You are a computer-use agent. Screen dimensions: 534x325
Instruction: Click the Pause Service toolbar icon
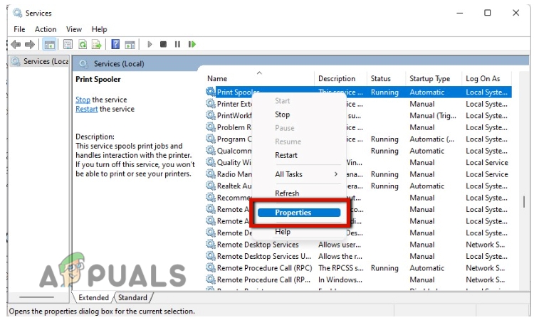(x=177, y=44)
